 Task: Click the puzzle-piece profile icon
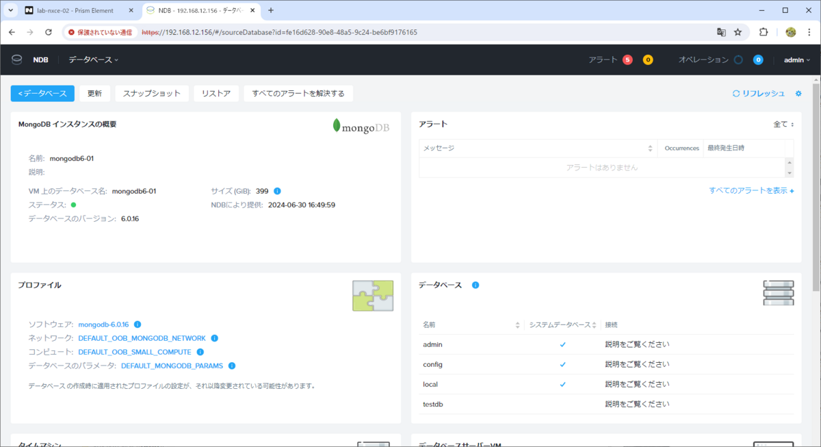(373, 296)
